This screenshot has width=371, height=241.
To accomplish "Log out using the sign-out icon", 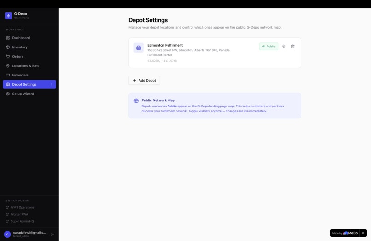I will tap(52, 235).
